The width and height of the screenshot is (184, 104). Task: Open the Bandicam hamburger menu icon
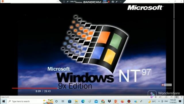tap(64, 2)
